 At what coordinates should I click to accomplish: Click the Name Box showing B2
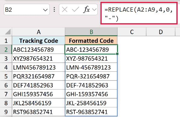(x=27, y=10)
